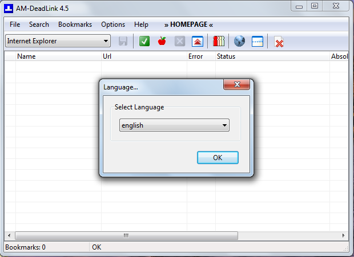354x257 pixels.
Task: Open the Options menu
Action: point(113,25)
